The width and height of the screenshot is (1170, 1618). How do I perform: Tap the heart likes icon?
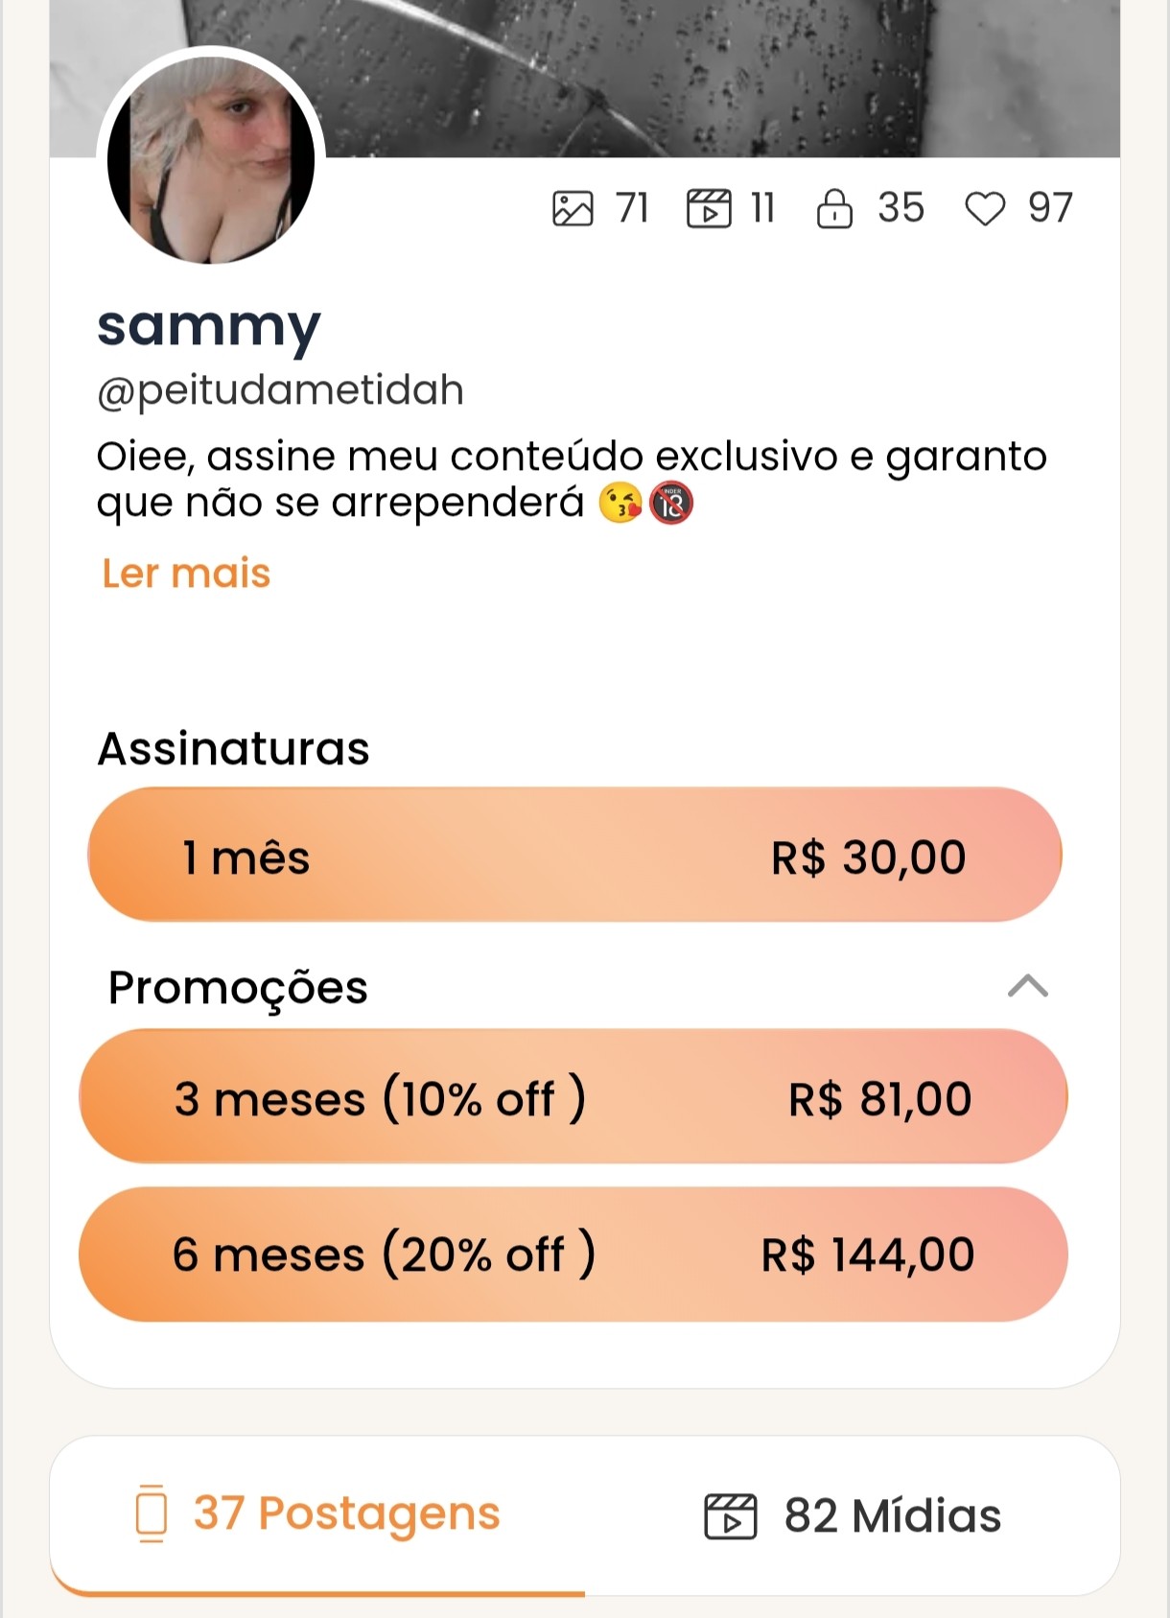click(985, 208)
